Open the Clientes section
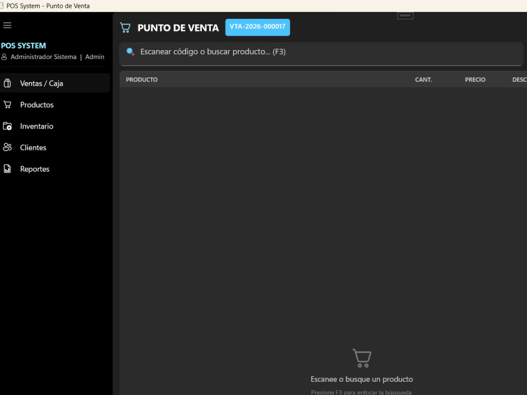The image size is (527, 395). click(x=55, y=147)
